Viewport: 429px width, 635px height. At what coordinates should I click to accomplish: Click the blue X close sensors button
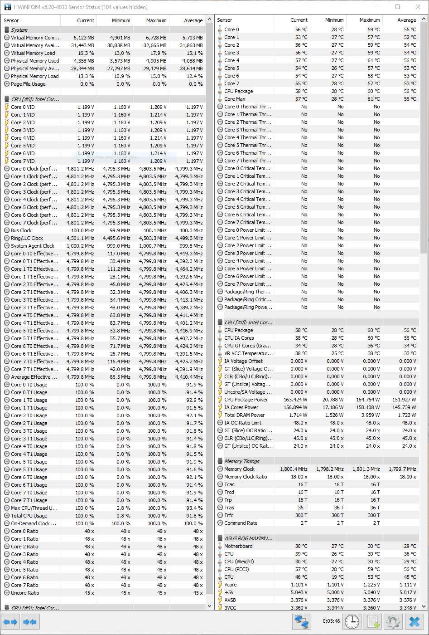point(414,622)
